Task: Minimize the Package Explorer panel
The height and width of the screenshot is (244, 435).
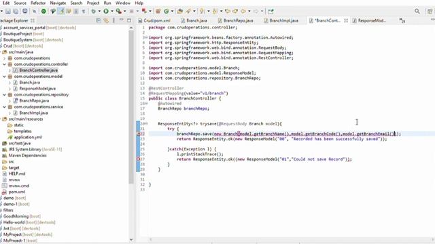Action: (x=121, y=20)
